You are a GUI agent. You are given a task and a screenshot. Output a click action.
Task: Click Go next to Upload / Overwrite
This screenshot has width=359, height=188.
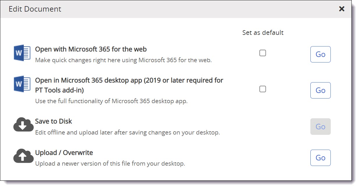tap(320, 158)
